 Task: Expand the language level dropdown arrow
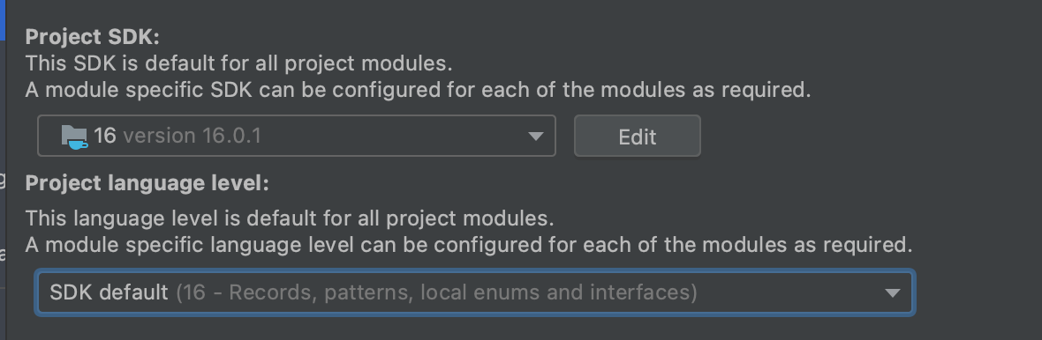pos(892,293)
